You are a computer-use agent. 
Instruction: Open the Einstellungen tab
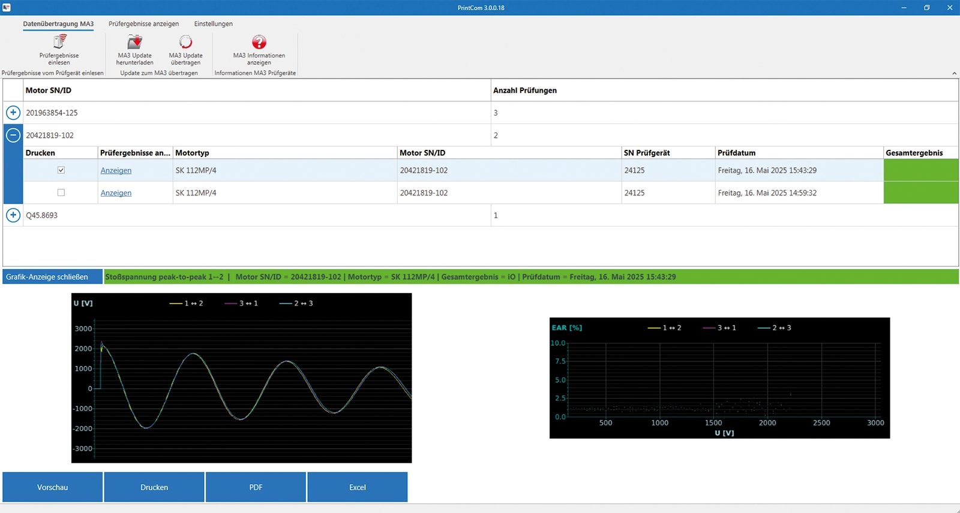[213, 24]
